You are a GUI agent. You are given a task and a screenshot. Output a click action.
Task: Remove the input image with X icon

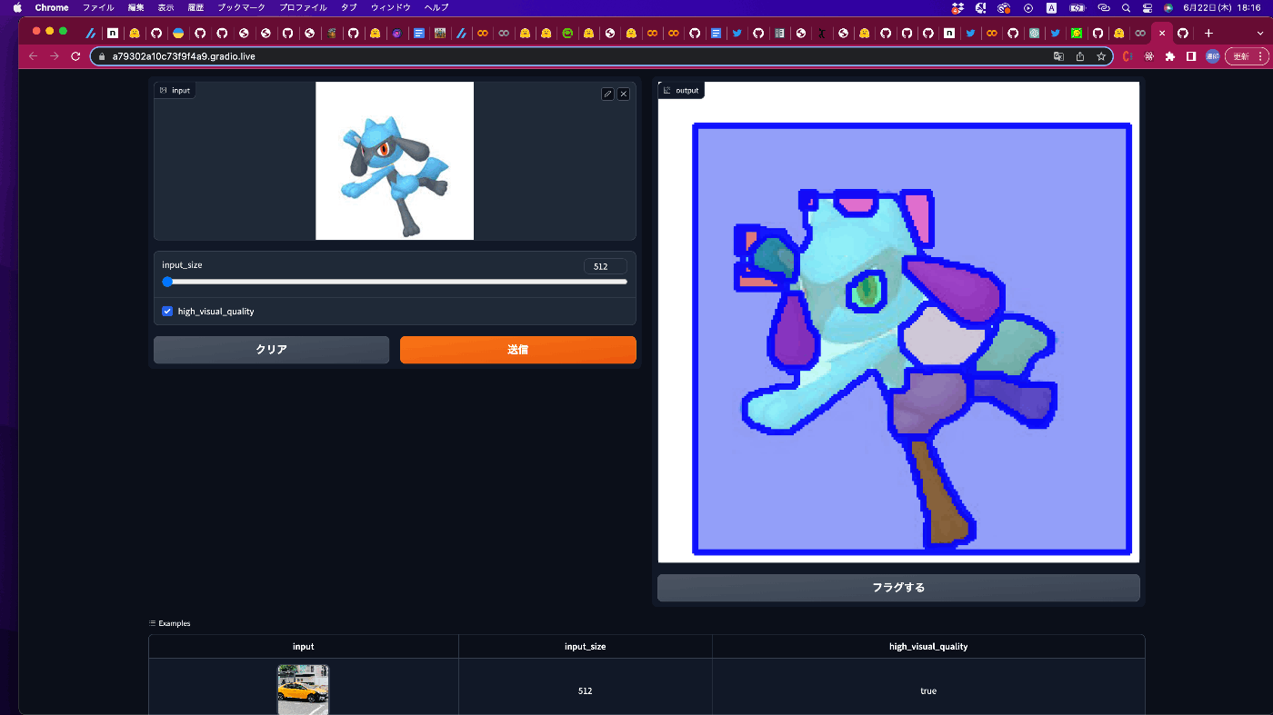coord(624,94)
